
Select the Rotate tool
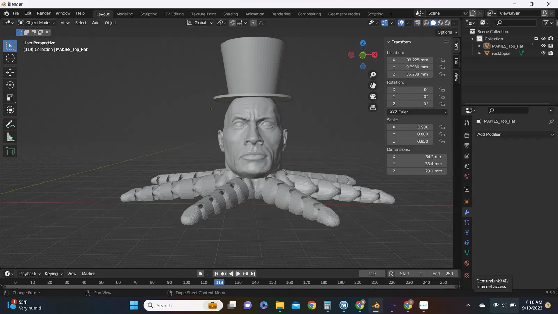pyautogui.click(x=10, y=85)
